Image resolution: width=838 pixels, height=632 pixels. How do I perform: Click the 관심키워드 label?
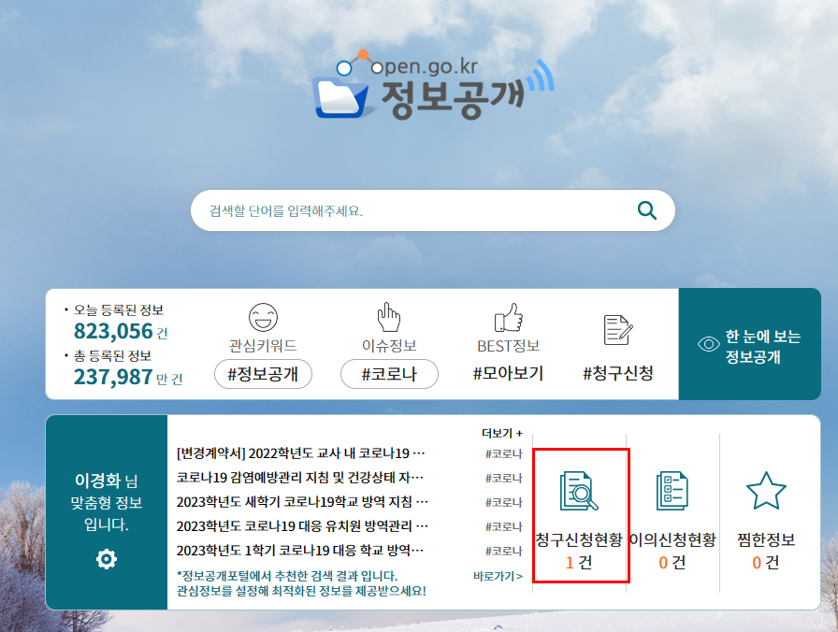pos(263,346)
